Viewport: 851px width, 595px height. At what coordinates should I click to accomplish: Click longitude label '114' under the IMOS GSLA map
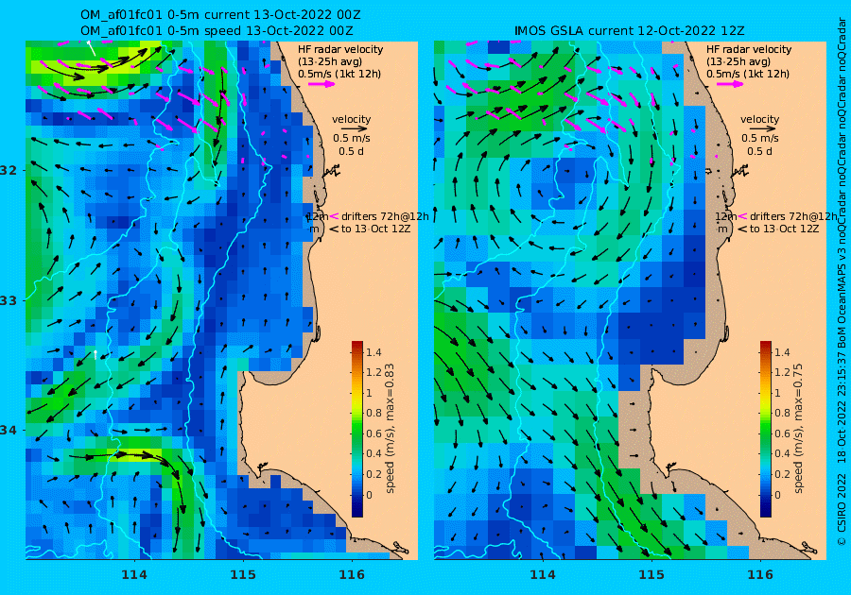coord(542,574)
